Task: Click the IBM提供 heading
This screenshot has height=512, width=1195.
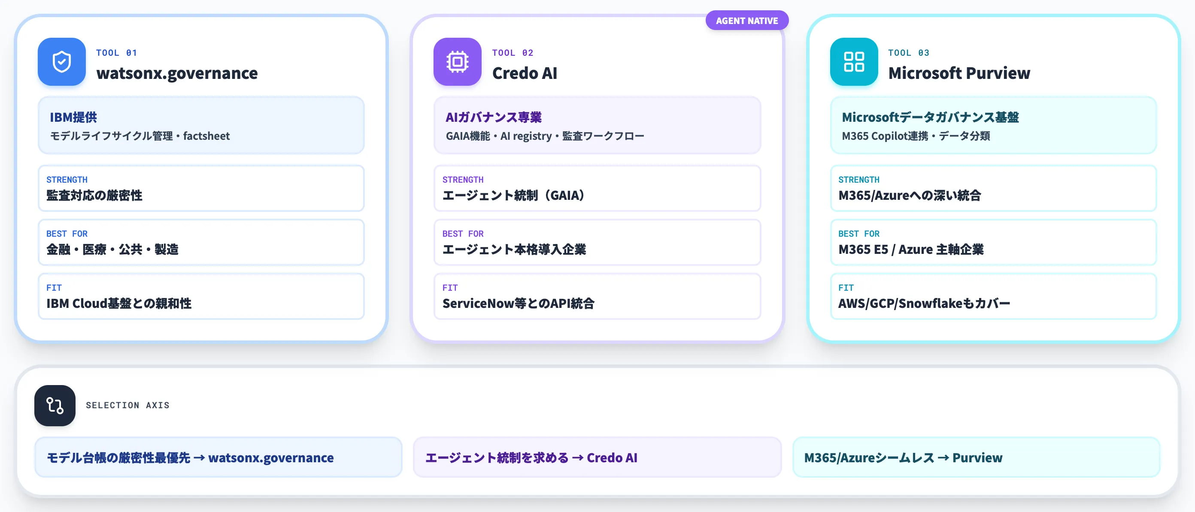Action: (x=73, y=117)
